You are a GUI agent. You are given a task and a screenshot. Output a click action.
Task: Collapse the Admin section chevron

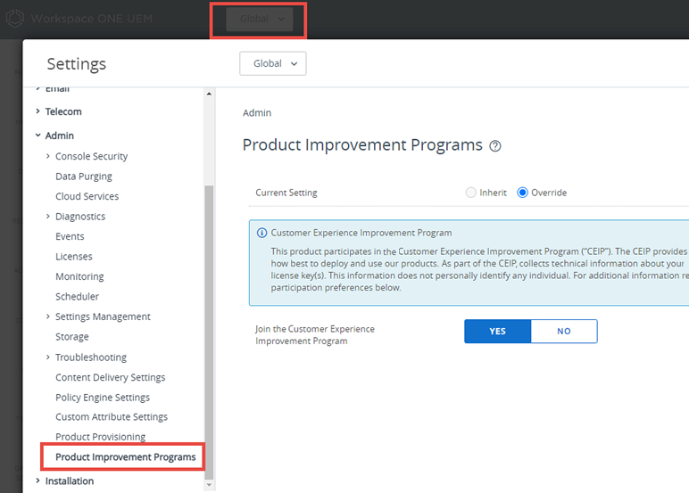[x=37, y=136]
